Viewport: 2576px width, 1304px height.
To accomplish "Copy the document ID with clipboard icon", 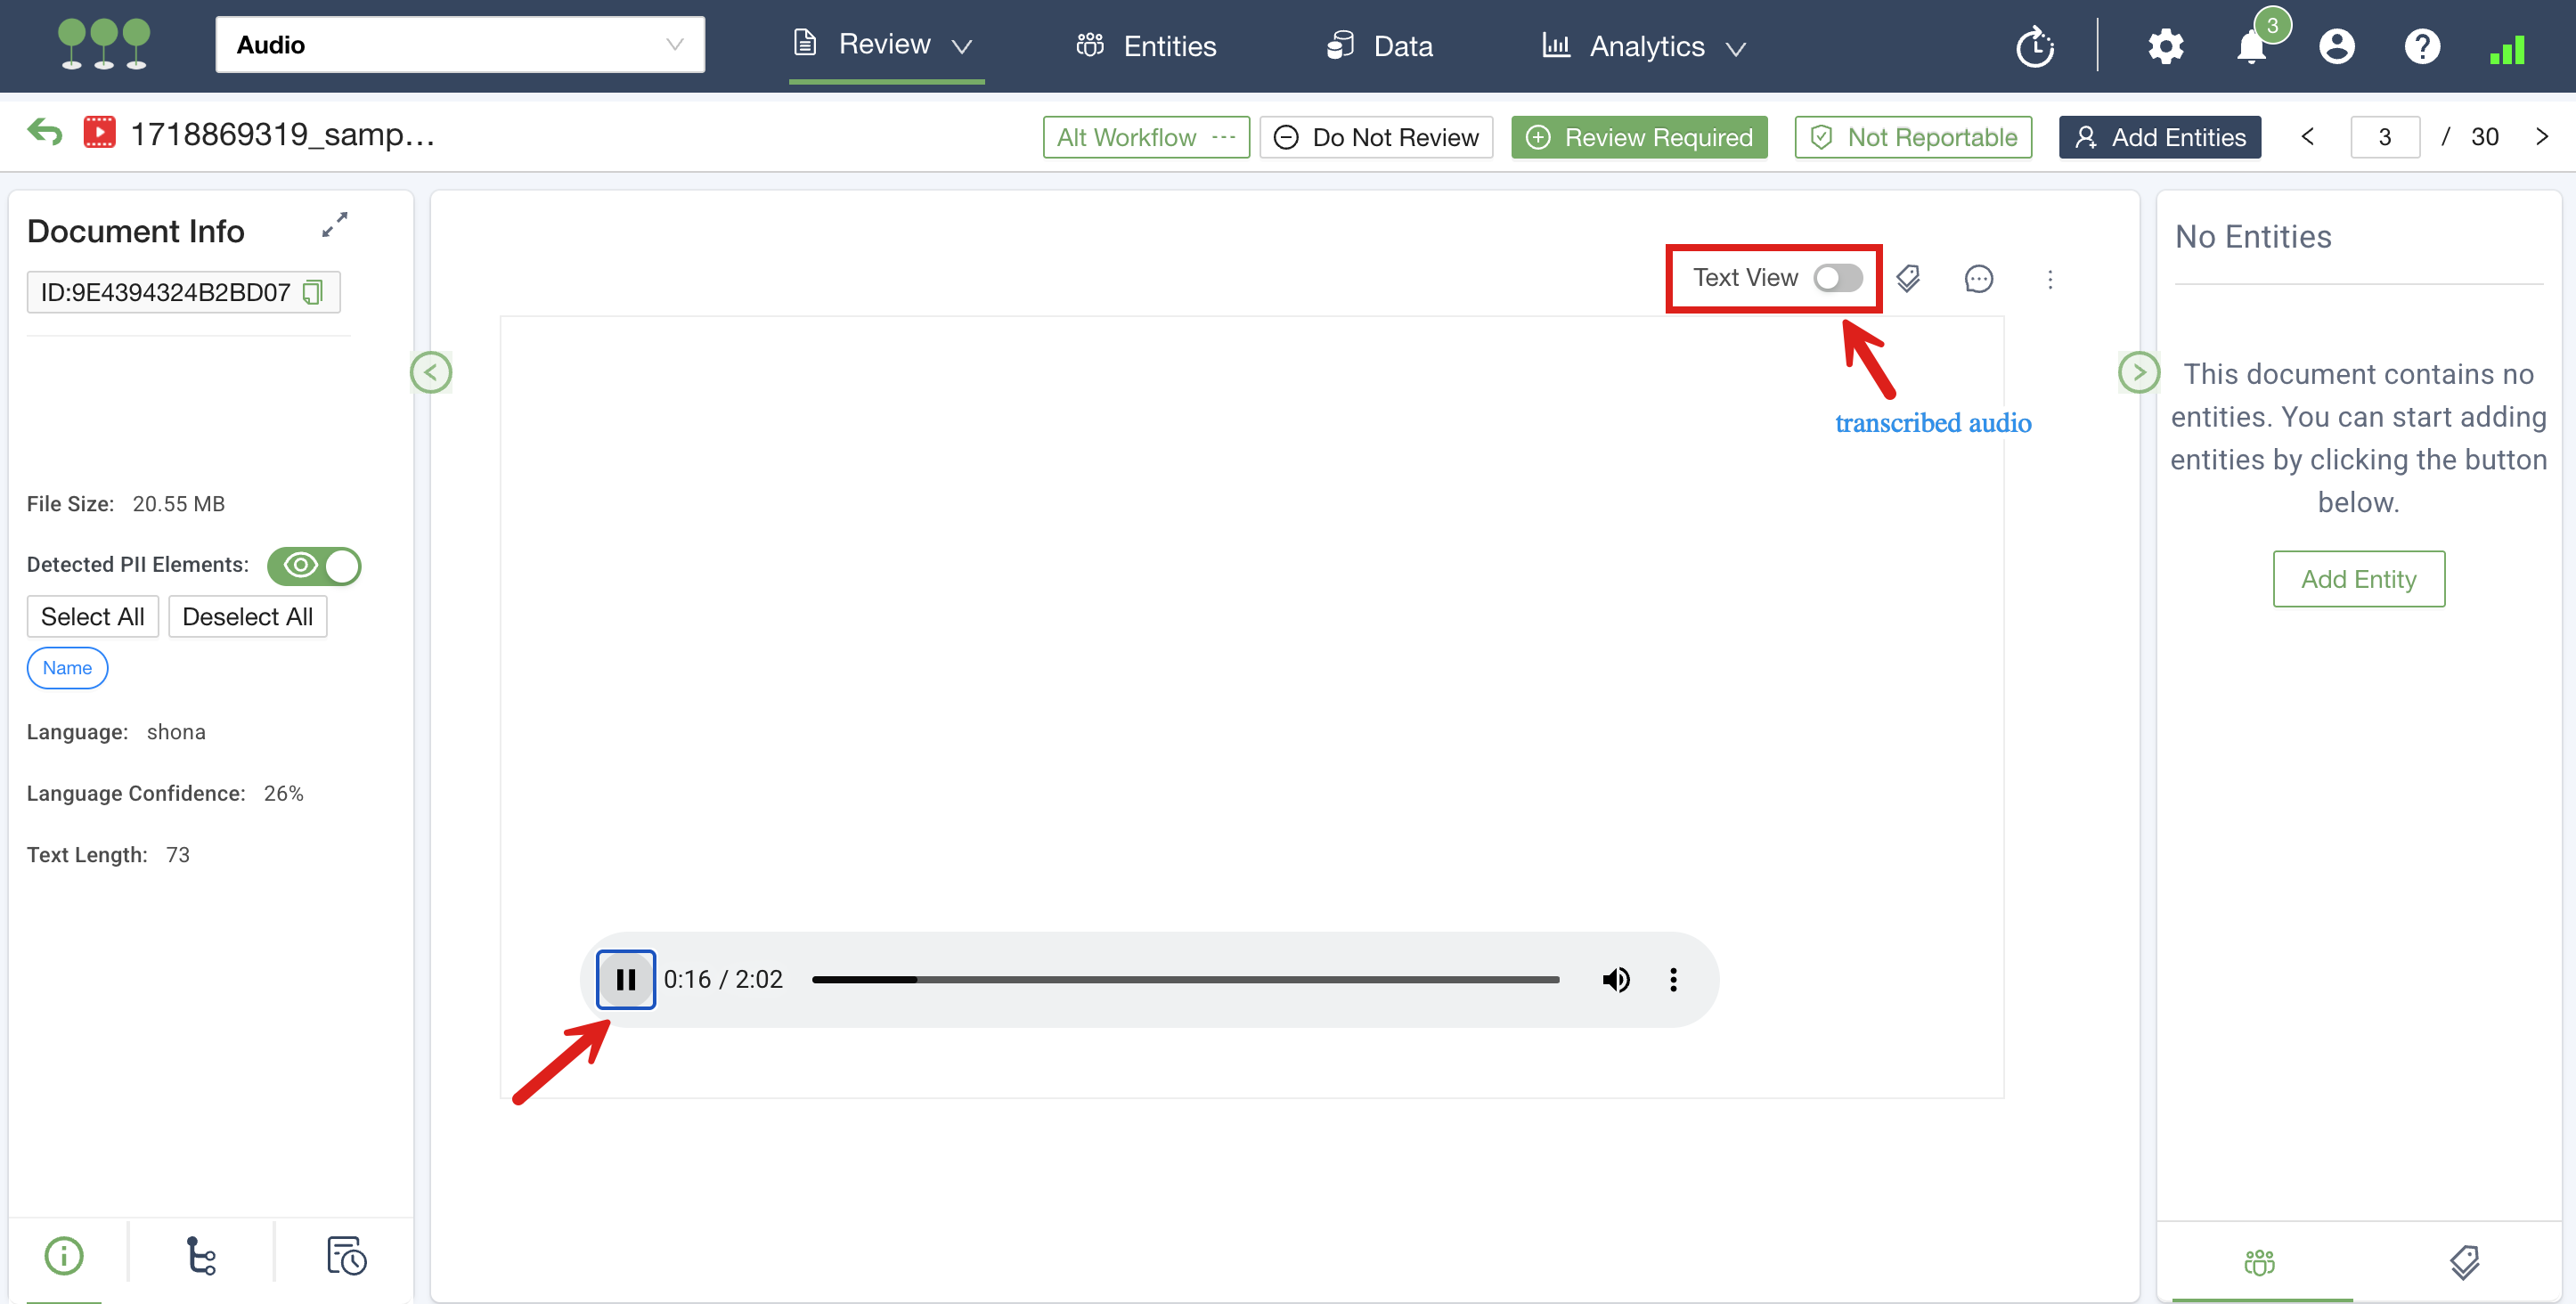I will [x=313, y=292].
